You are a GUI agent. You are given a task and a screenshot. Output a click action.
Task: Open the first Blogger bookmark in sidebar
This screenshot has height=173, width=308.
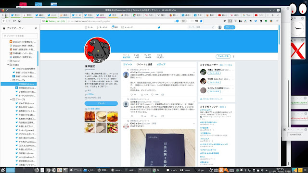[x=23, y=42]
